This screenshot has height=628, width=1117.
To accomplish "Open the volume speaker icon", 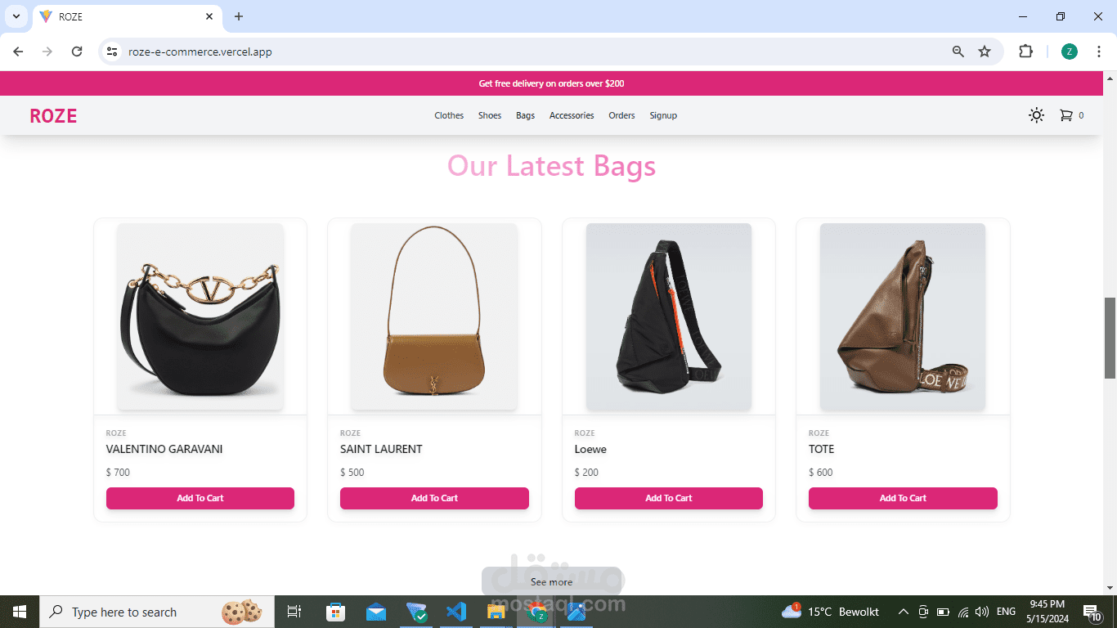I will point(982,612).
